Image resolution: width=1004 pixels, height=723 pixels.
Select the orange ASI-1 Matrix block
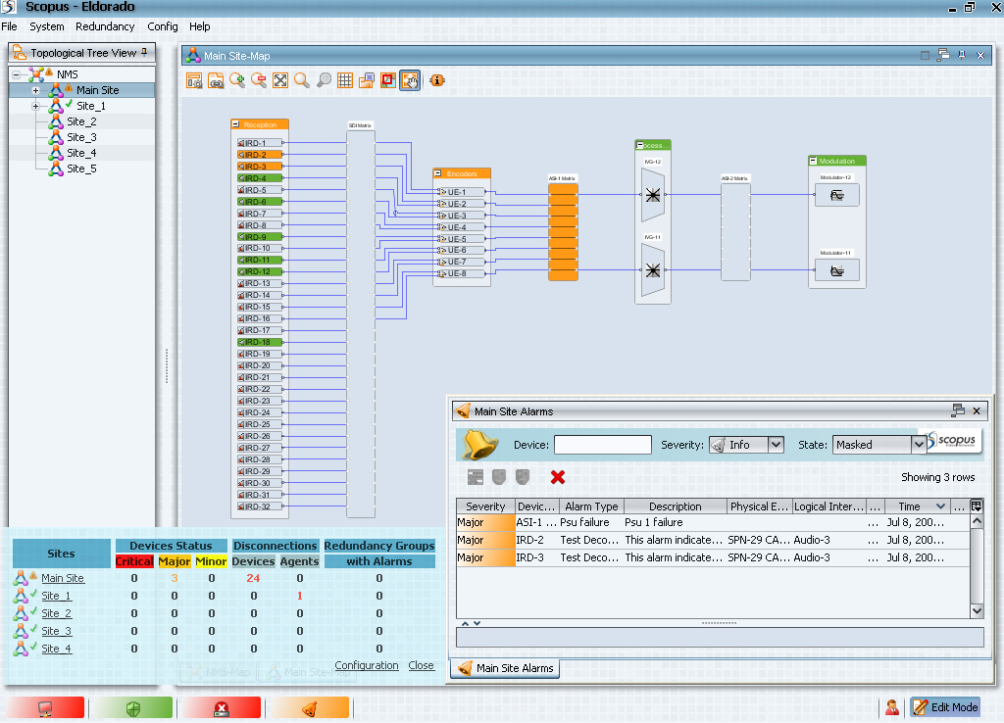pos(563,232)
